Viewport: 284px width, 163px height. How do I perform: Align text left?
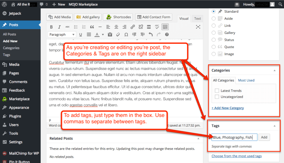[108, 27]
